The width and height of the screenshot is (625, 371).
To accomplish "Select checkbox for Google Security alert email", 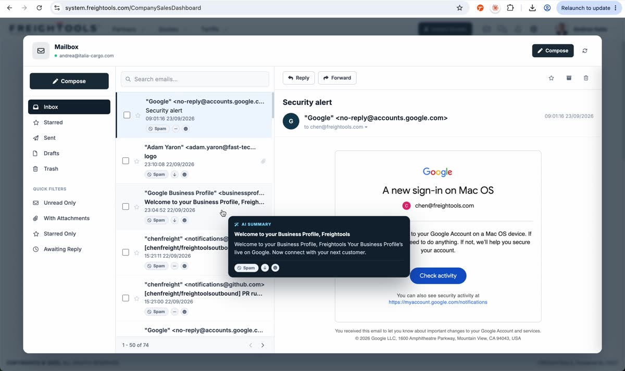I will 127,115.
